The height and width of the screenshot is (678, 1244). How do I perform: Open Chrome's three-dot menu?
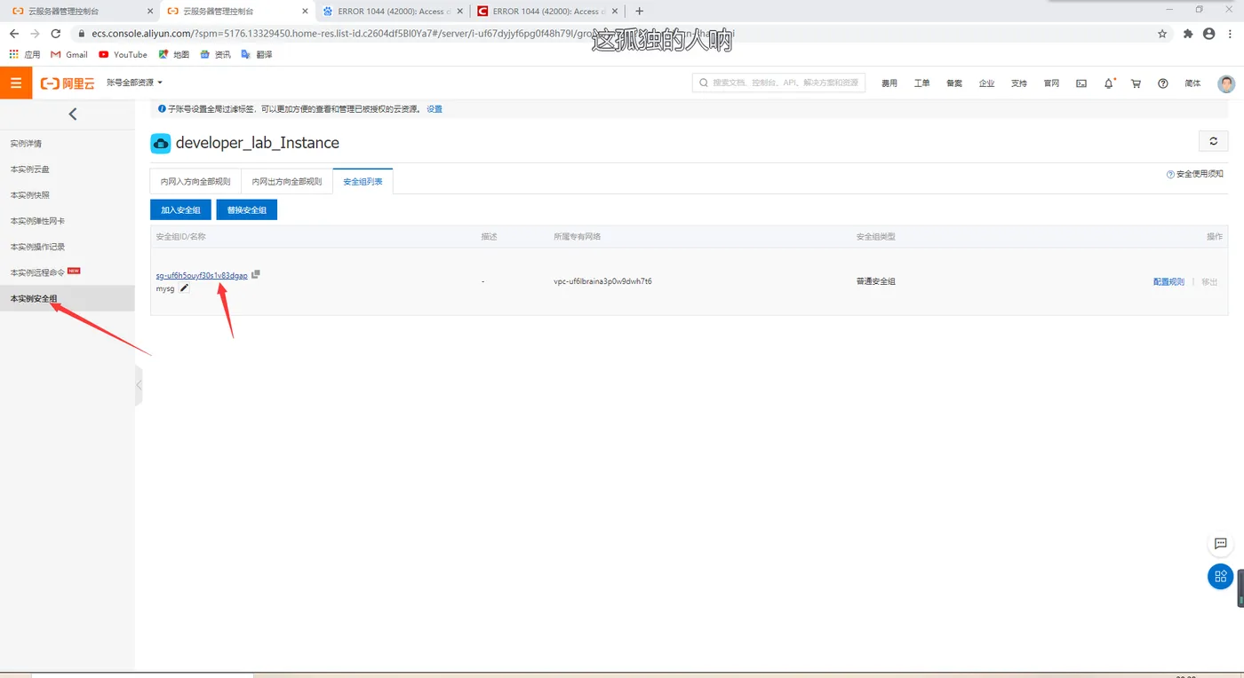click(1231, 34)
